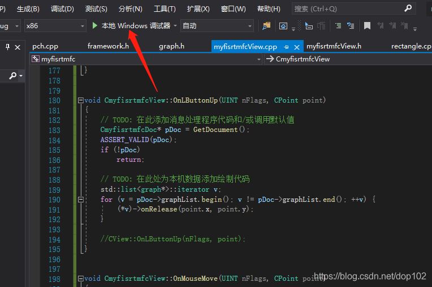Open toolbar overflow options after the home window icon
The height and width of the screenshot is (287, 432).
click(293, 29)
